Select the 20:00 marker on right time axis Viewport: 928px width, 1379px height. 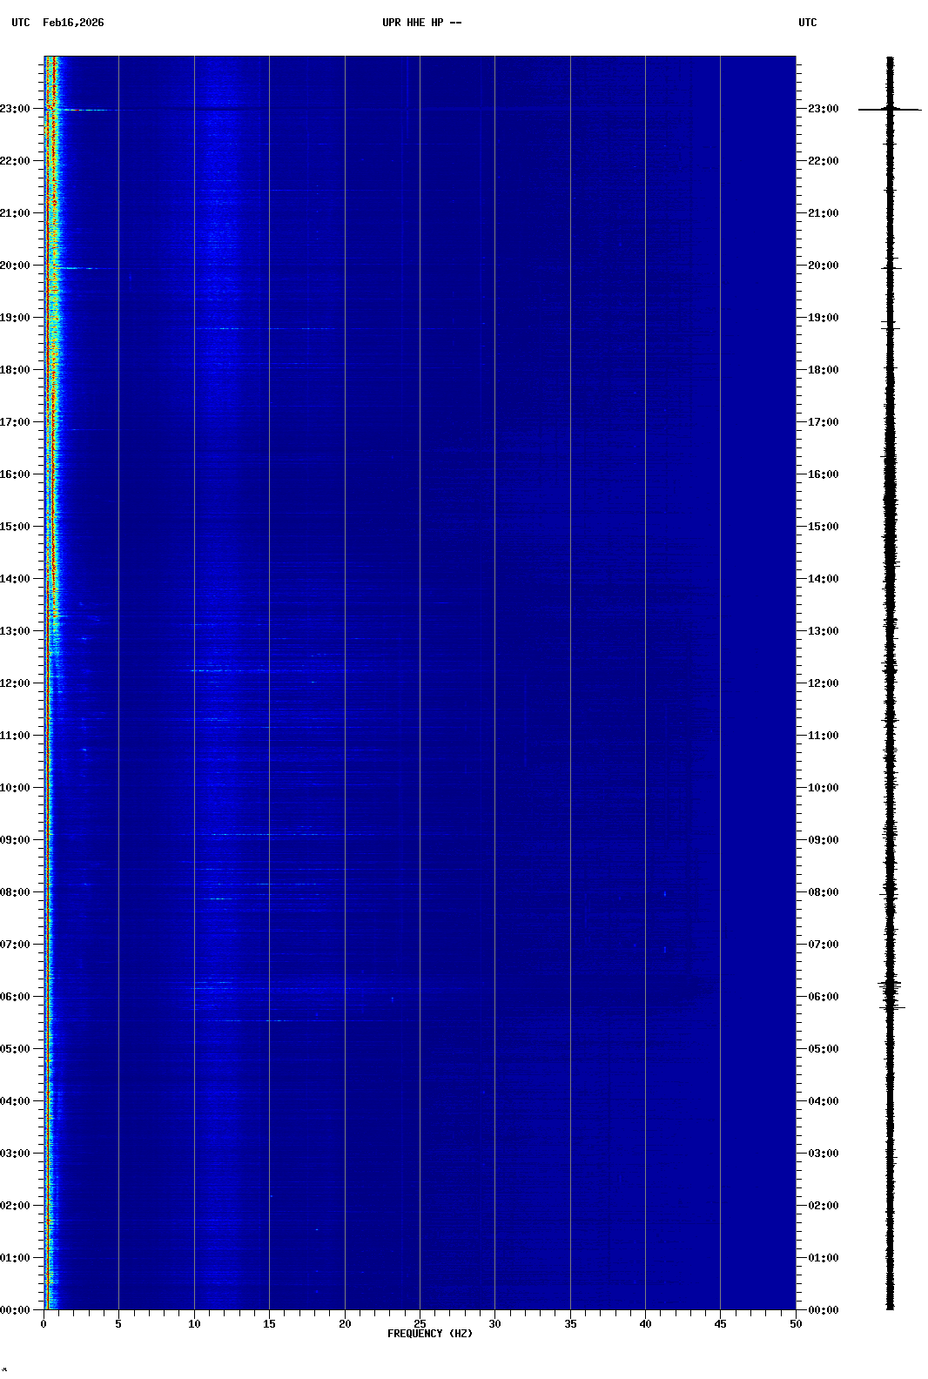tap(823, 266)
